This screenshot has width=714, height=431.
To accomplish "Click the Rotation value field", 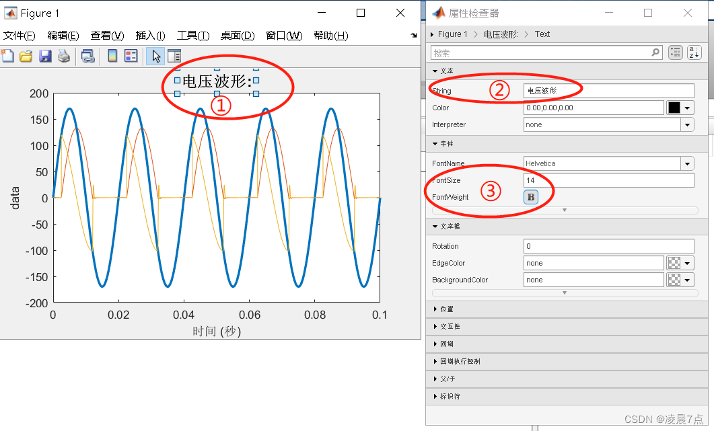I will pos(609,246).
